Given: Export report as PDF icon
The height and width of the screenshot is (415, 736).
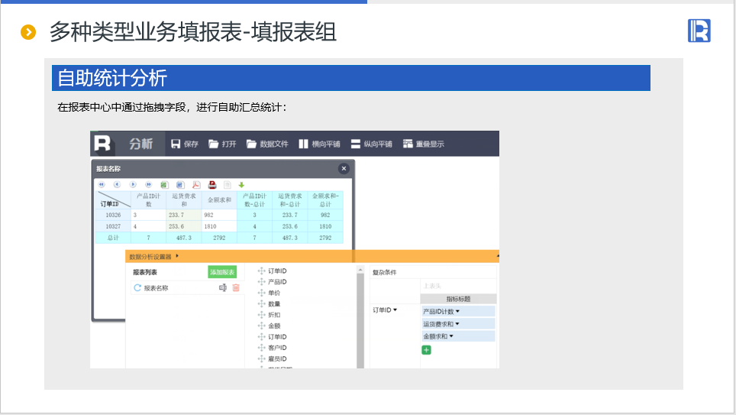Looking at the screenshot, I should pos(195,184).
